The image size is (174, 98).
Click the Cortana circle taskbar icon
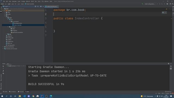[x=11, y=96]
